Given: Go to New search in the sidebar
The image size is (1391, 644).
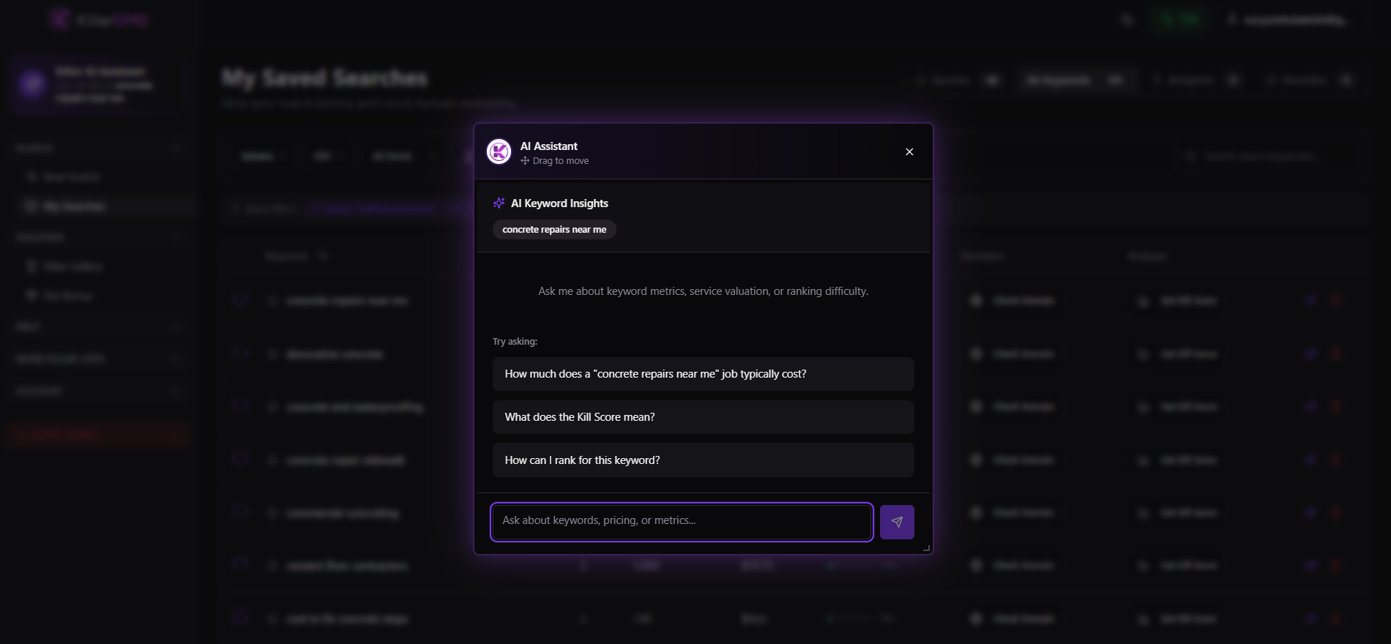Looking at the screenshot, I should point(71,177).
